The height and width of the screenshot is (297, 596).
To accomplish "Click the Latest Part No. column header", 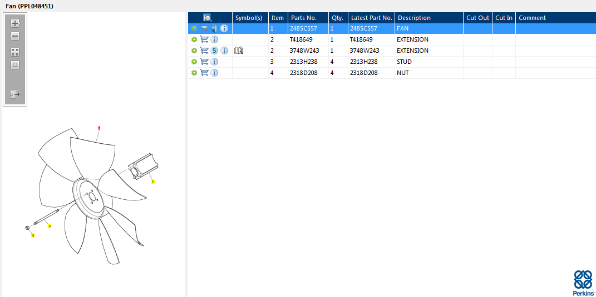I will [371, 18].
